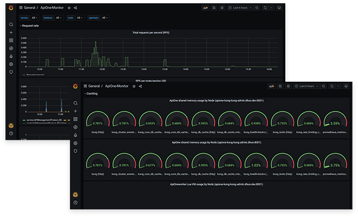The height and width of the screenshot is (217, 358).
Task: Click General breadcrumb in the front window
Action: tap(94, 86)
